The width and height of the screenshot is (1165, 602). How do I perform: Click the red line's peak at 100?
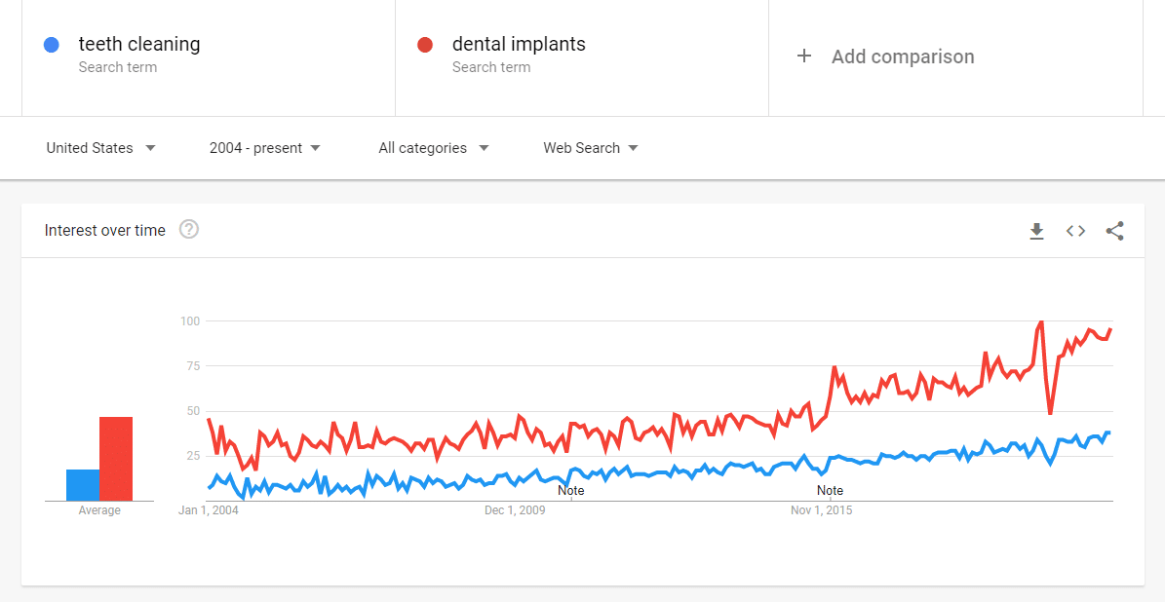1041,321
